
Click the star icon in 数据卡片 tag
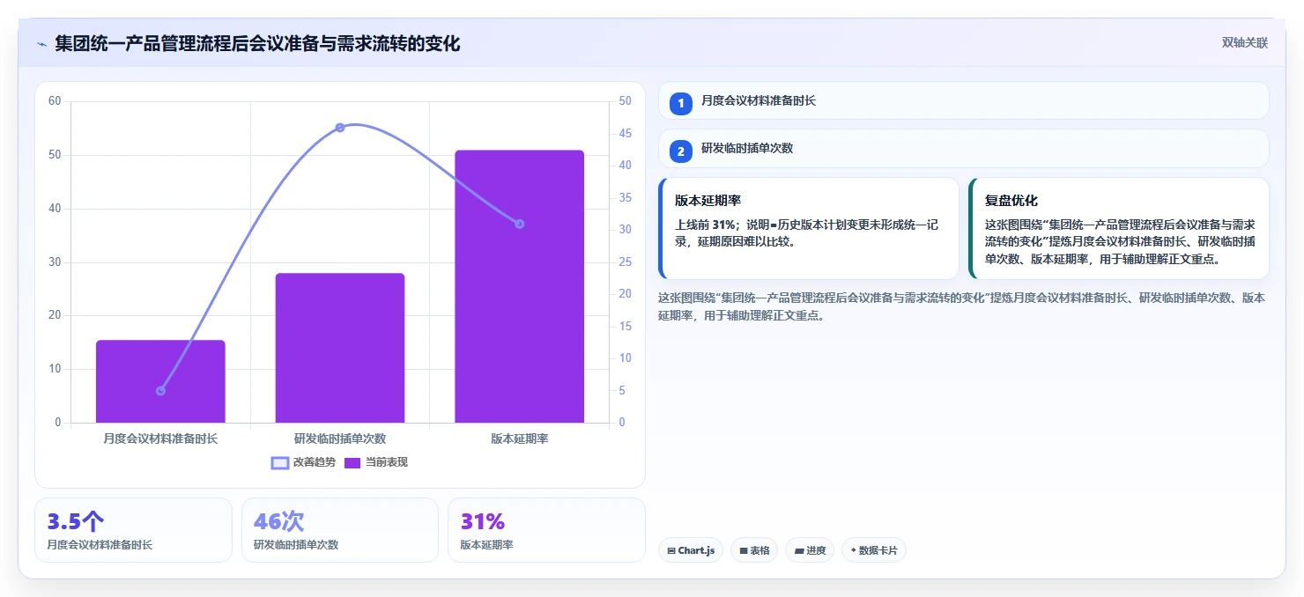tap(853, 550)
